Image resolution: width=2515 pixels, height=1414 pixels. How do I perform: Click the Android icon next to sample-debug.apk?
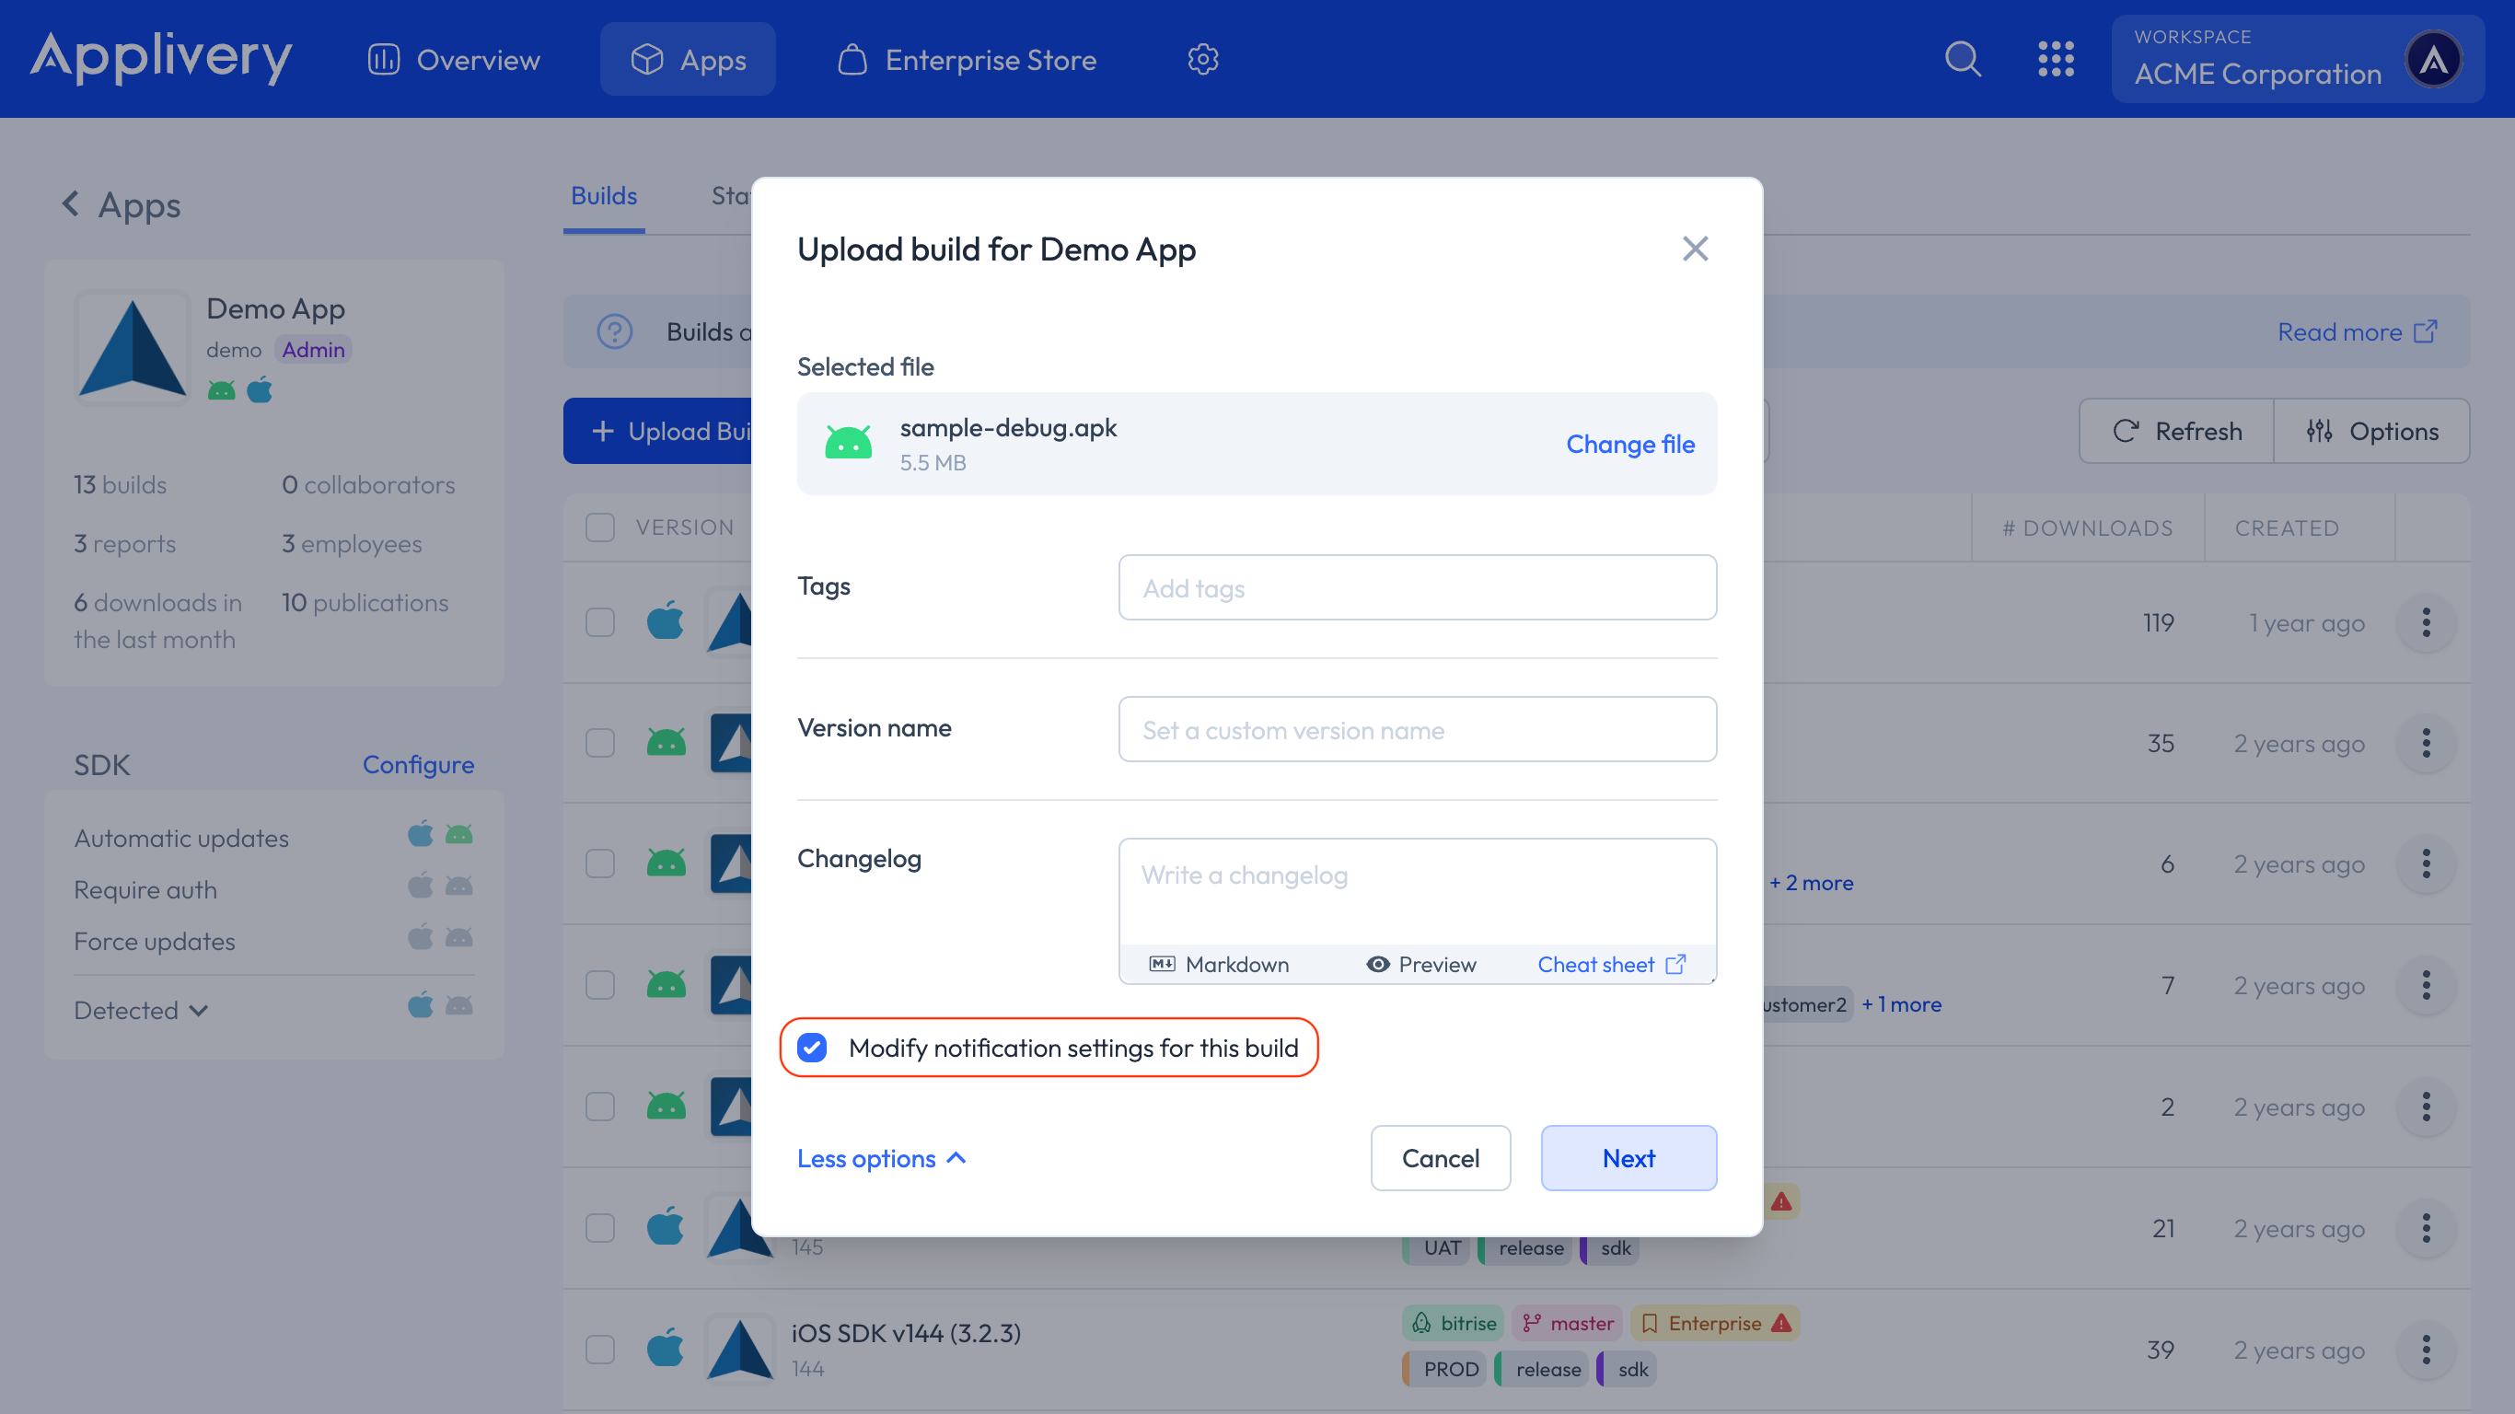[849, 441]
